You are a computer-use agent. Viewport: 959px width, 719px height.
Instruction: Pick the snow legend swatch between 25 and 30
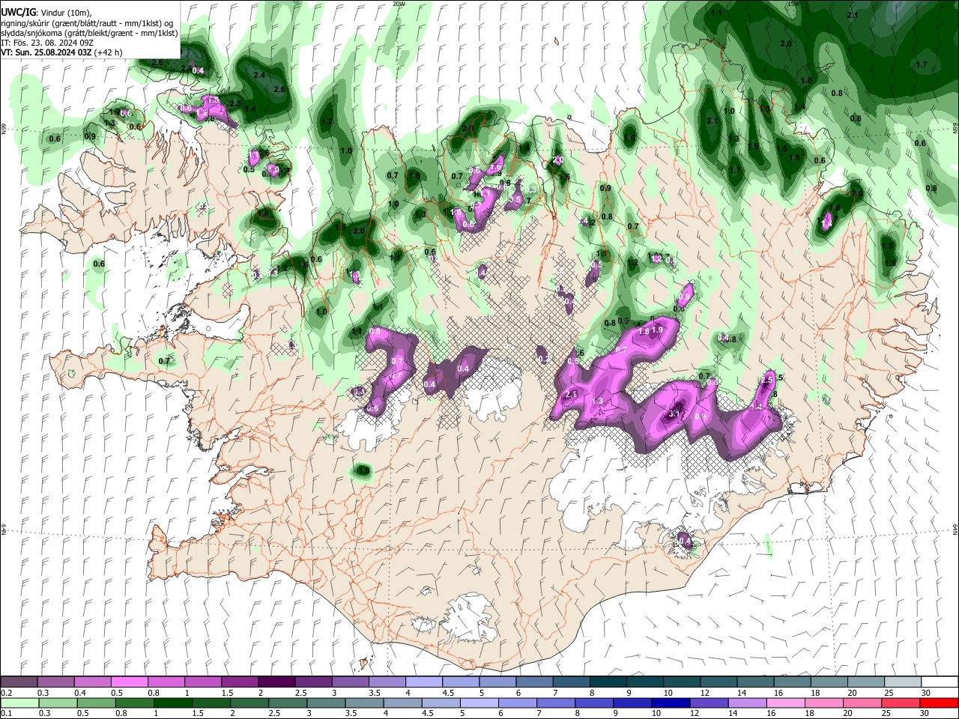(x=902, y=682)
